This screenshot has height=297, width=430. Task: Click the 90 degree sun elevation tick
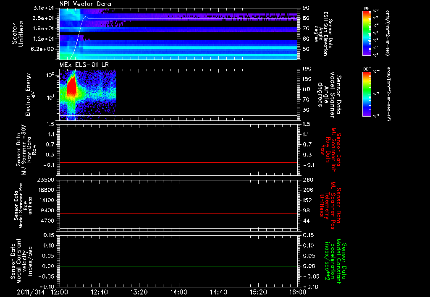(x=306, y=8)
